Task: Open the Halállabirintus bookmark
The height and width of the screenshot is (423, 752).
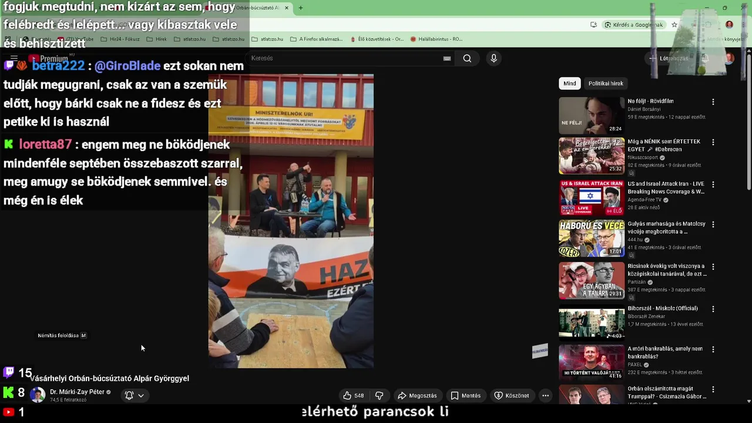Action: pyautogui.click(x=437, y=39)
